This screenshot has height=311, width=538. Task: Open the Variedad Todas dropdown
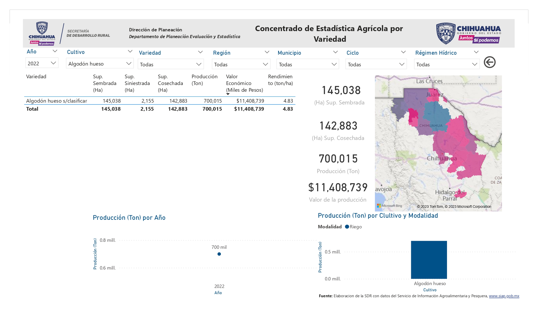[171, 64]
